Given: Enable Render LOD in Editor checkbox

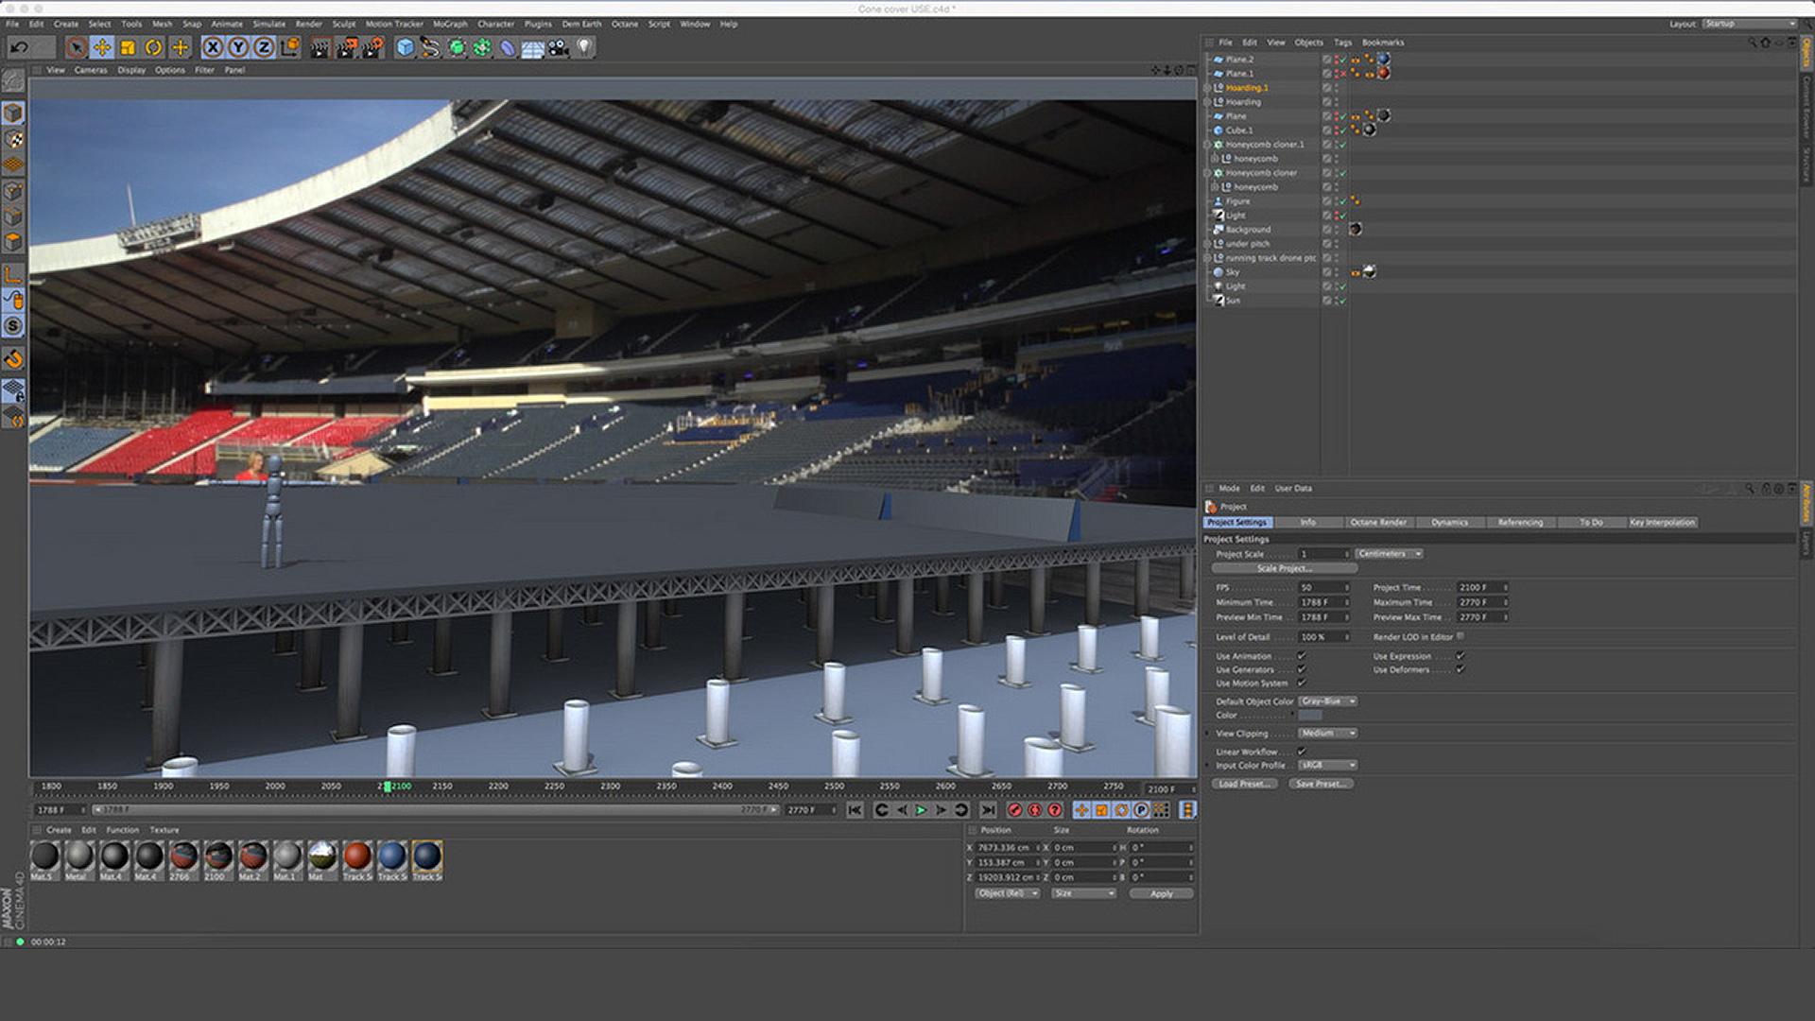Looking at the screenshot, I should pos(1461,636).
